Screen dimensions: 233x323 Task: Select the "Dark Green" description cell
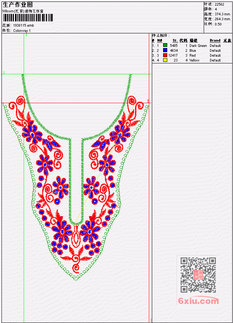(198, 45)
